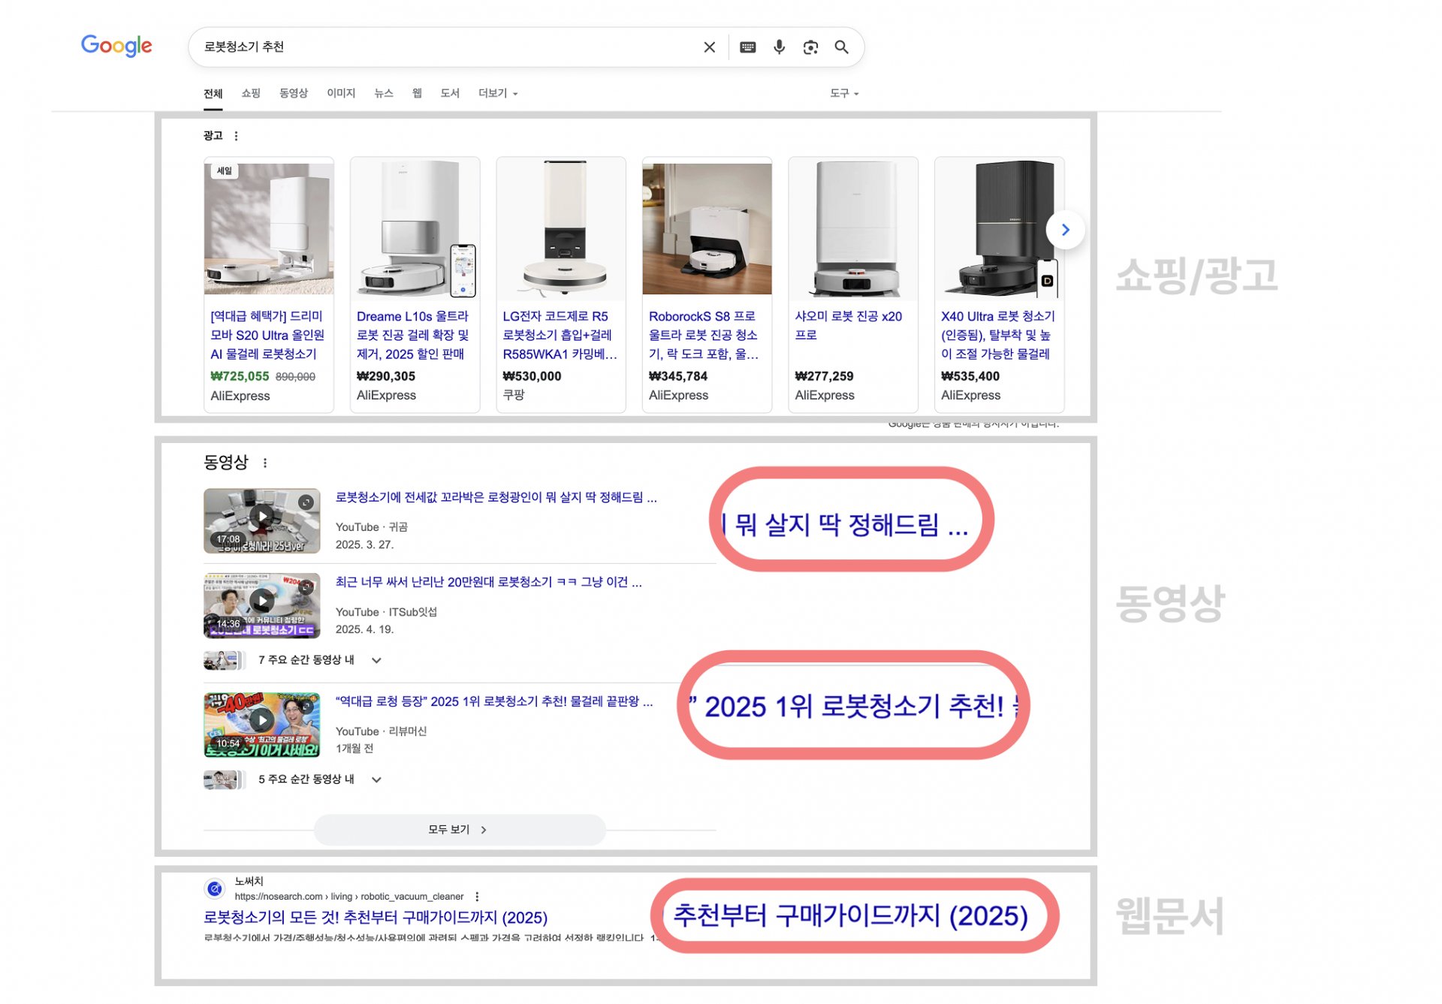Click the LG 코드제로 R5 product image
Screen dimensions: 1442x1004
pos(561,229)
